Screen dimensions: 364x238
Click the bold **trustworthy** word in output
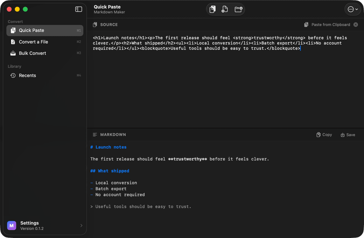click(188, 159)
